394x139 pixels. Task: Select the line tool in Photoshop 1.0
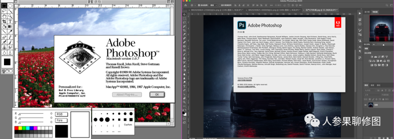coord(4,32)
